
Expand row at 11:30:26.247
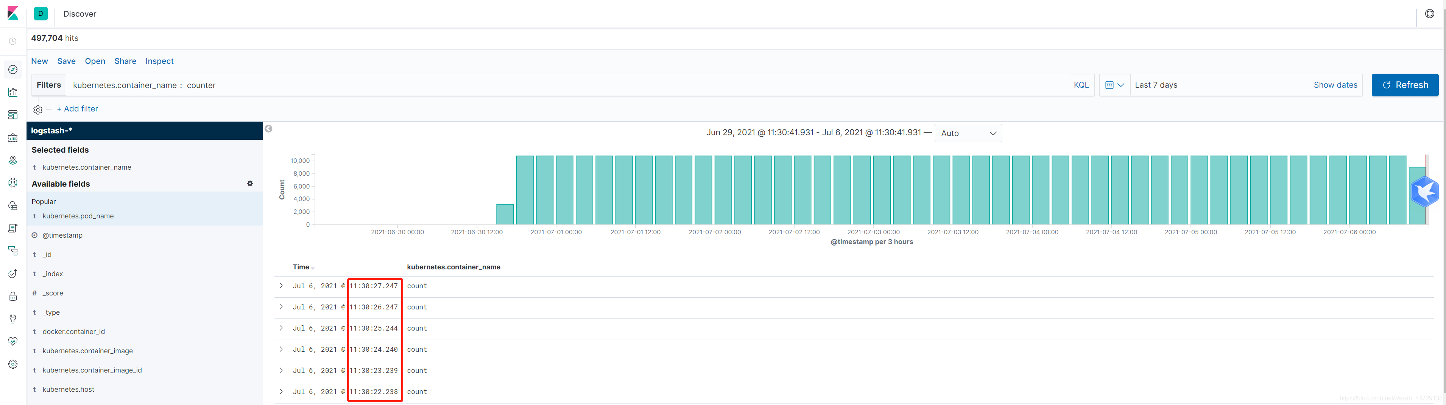281,307
